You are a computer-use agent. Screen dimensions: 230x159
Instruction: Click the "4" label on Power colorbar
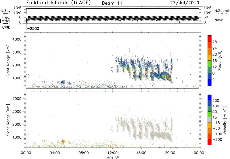click(214, 80)
